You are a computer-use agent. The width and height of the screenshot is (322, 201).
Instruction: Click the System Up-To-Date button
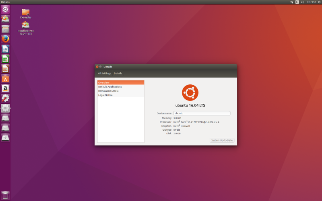[x=222, y=140]
